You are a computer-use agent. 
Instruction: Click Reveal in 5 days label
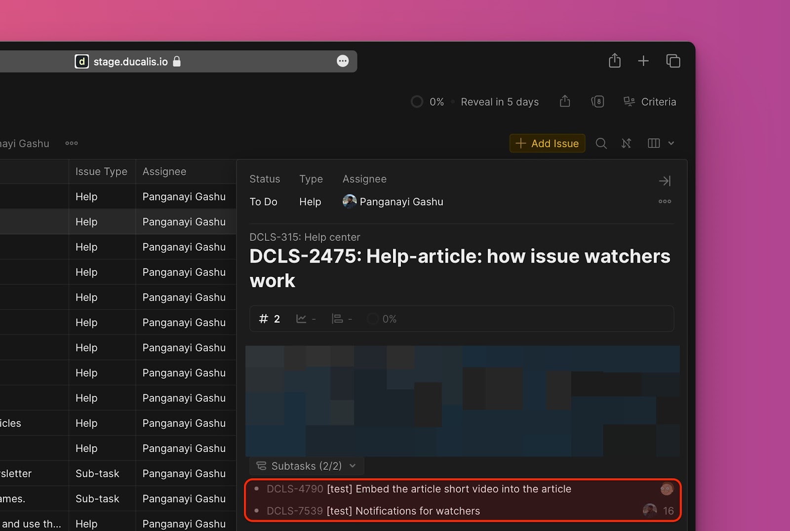coord(500,102)
